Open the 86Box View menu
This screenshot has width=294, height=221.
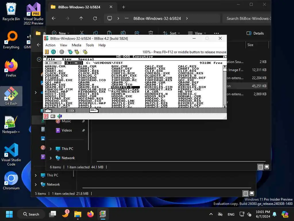pyautogui.click(x=63, y=45)
